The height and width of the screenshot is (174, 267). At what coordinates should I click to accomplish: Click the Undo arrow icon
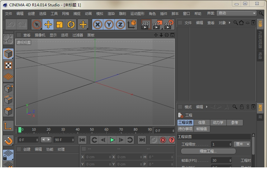(x=11, y=24)
